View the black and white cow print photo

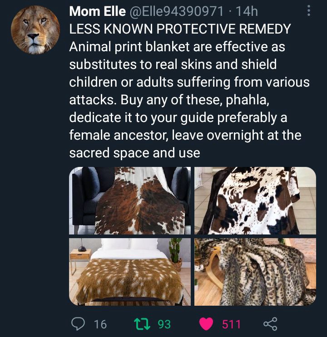pyautogui.click(x=255, y=200)
